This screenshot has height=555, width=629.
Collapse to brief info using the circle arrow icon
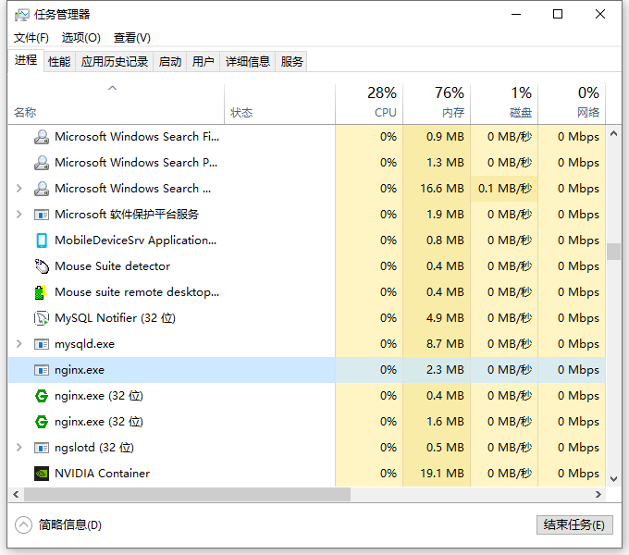pos(23,524)
